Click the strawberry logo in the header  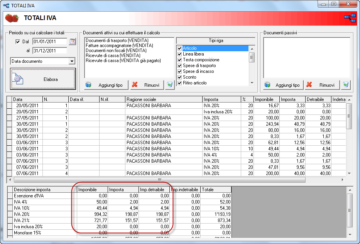pos(12,18)
